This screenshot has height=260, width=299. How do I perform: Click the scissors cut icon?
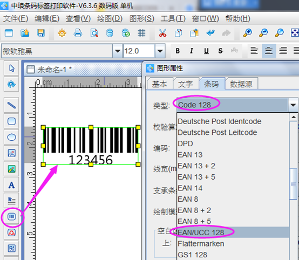point(162,33)
